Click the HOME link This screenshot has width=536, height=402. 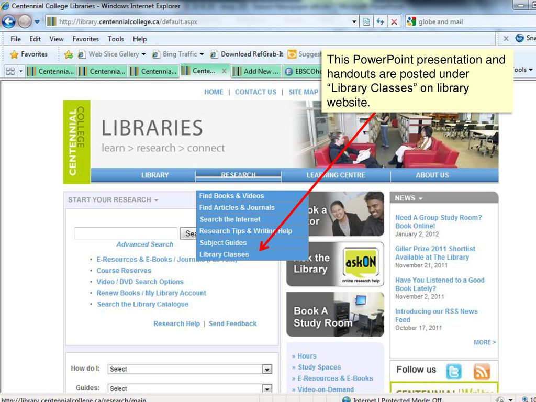coord(214,92)
